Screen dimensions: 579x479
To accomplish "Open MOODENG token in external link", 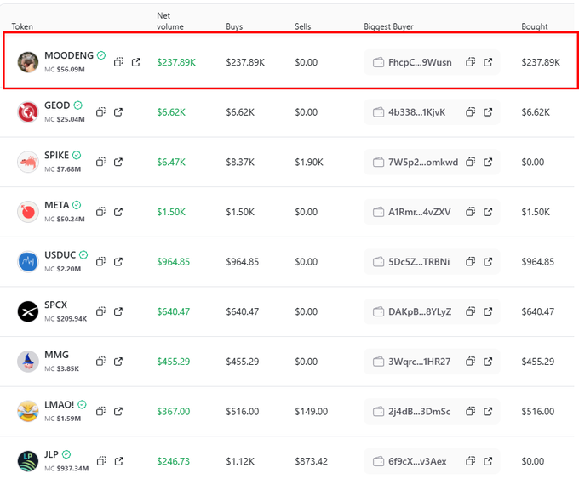I will point(136,62).
